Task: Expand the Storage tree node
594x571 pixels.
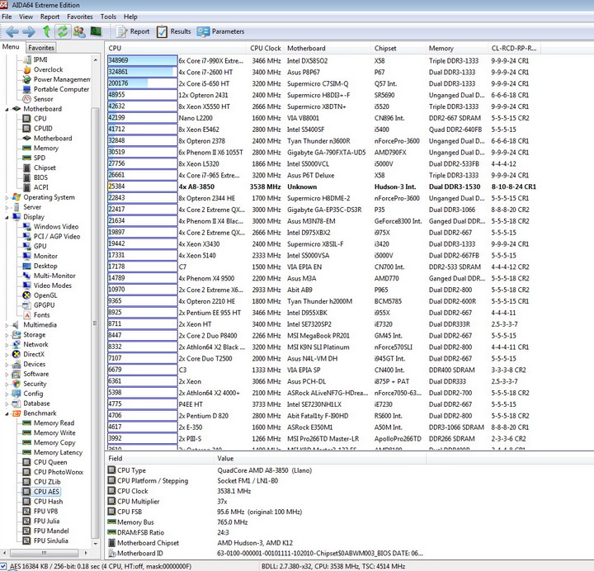Action: [x=7, y=335]
